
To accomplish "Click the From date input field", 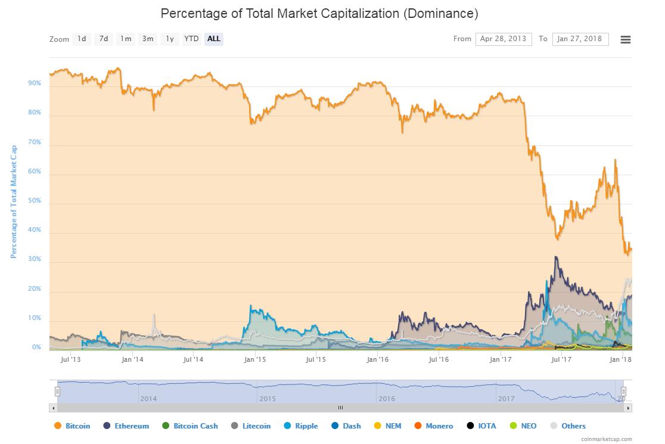I will click(x=504, y=39).
